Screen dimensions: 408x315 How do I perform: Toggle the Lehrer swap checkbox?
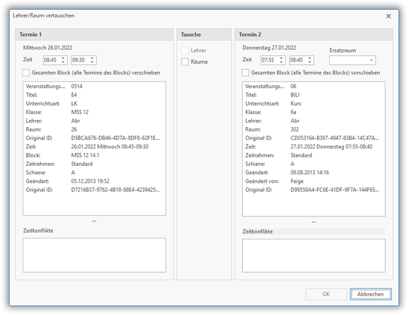click(185, 50)
